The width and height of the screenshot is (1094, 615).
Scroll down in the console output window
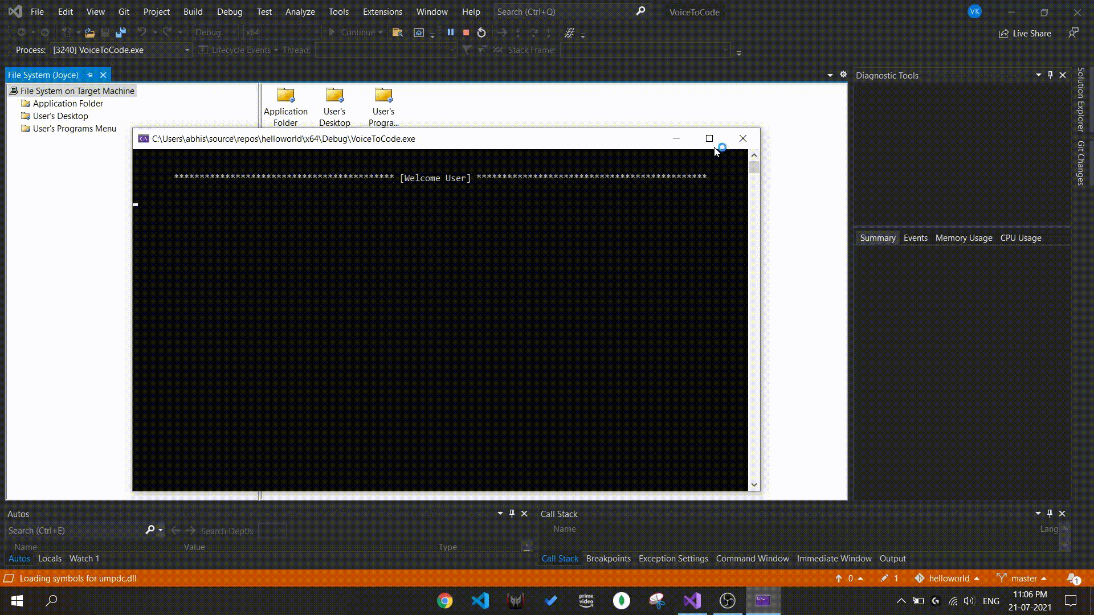point(754,485)
